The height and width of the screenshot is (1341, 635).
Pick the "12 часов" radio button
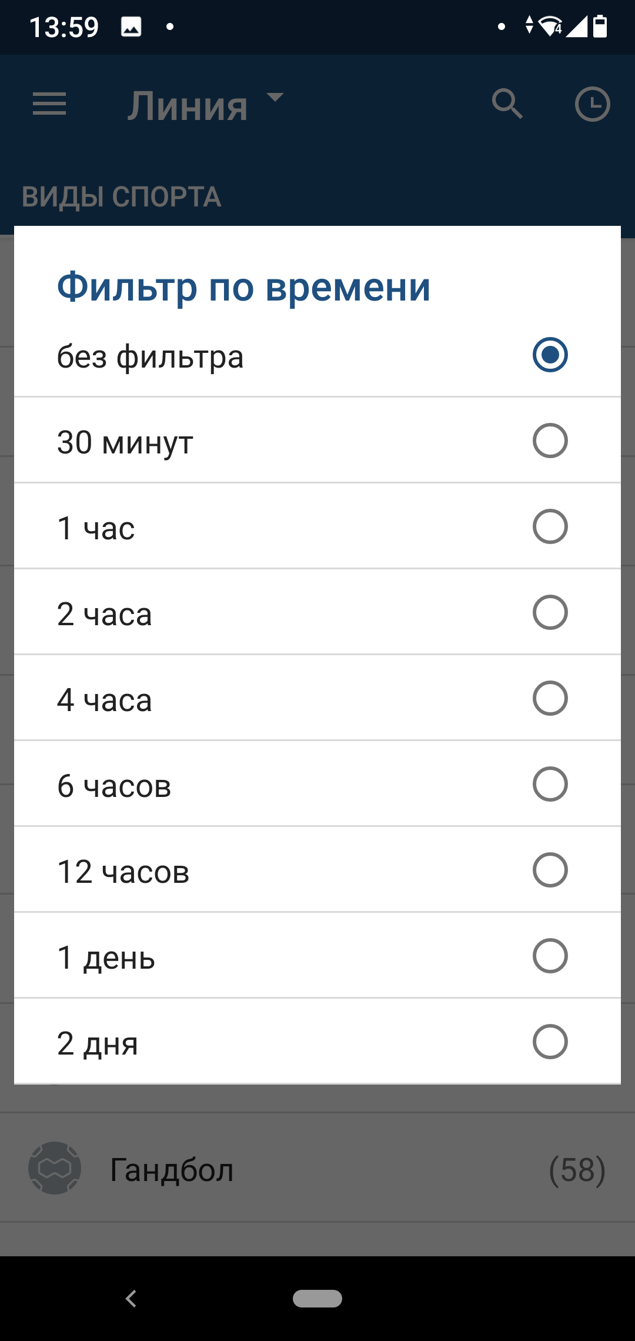tap(550, 870)
